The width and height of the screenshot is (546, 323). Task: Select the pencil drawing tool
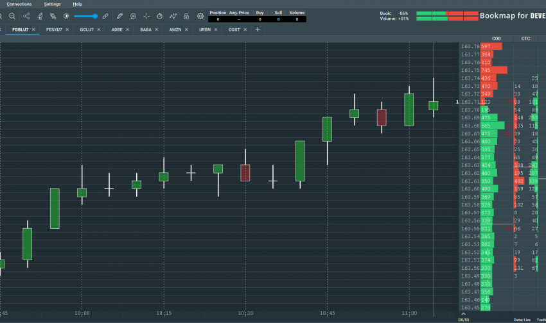point(119,16)
